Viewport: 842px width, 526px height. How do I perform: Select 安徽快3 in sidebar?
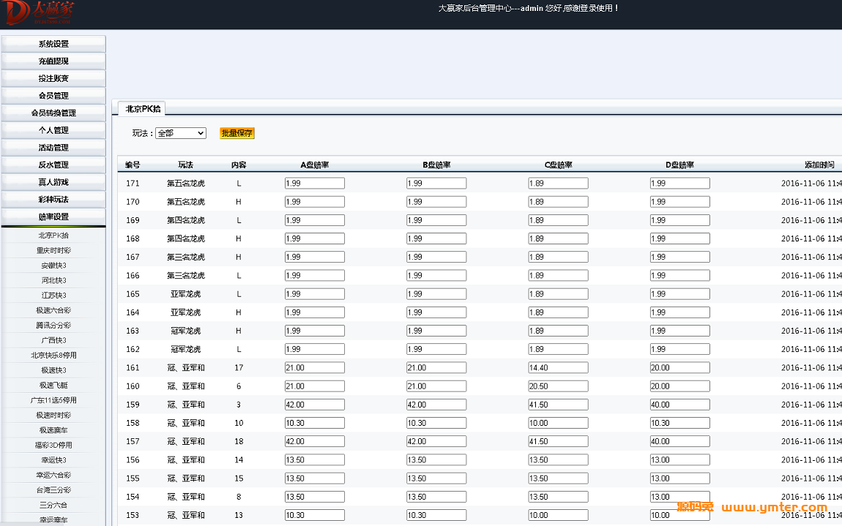[x=53, y=265]
